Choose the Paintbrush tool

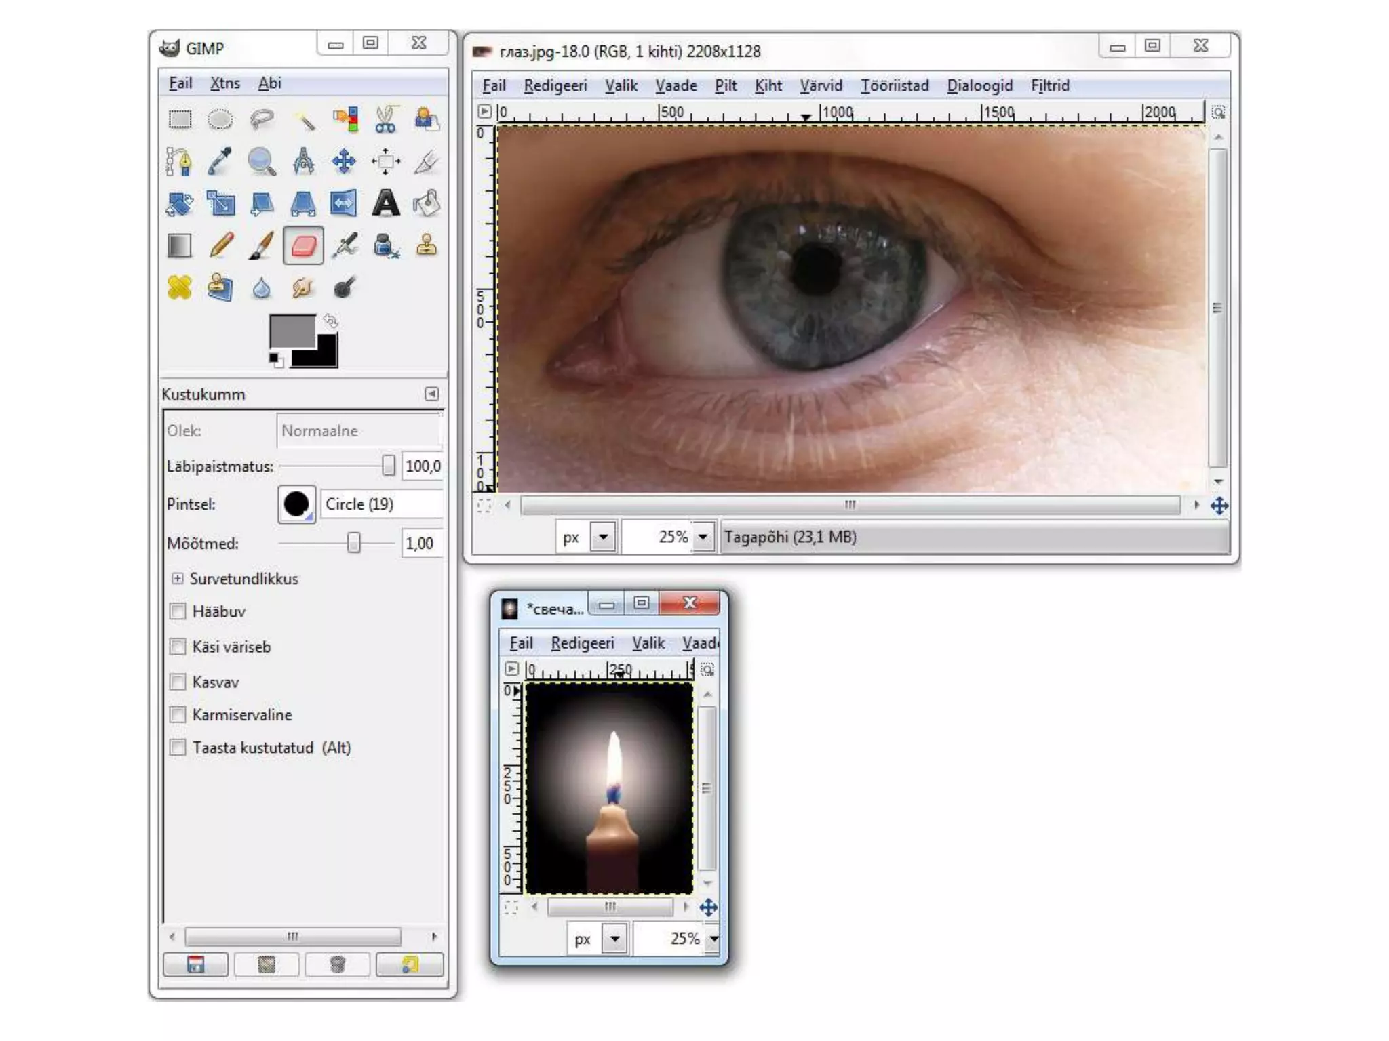pos(262,245)
